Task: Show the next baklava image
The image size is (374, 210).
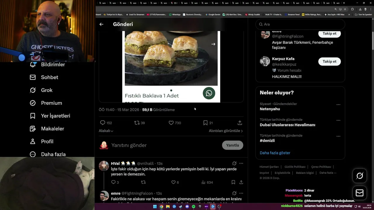Action: 213,44
